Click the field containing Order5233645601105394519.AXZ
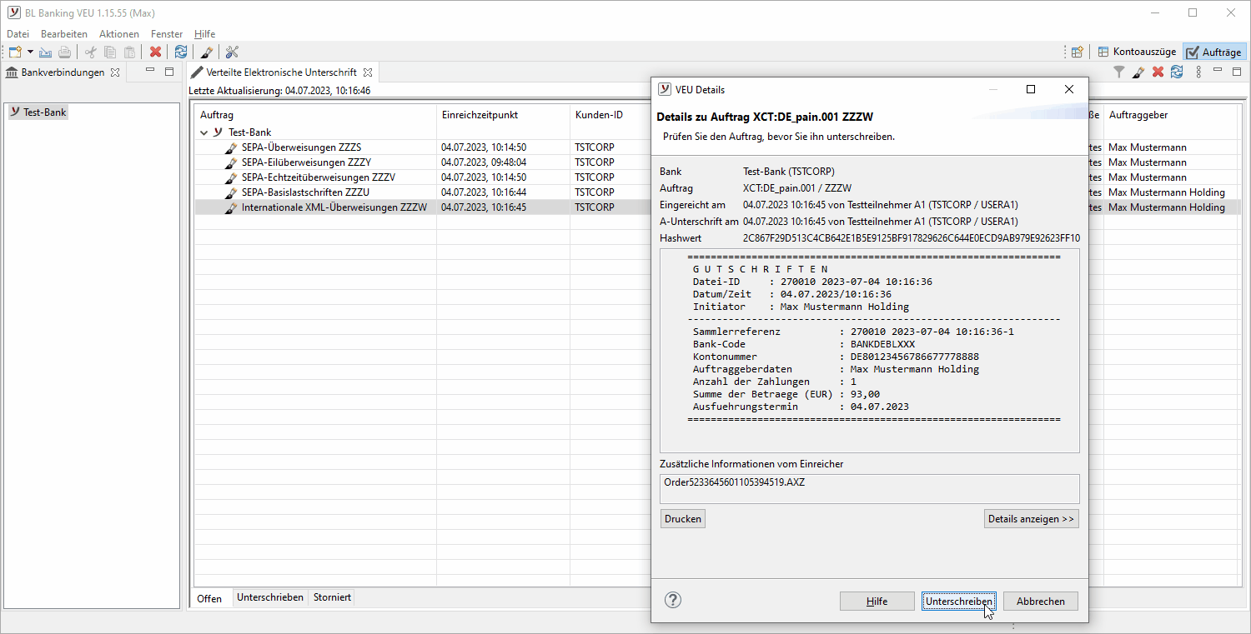This screenshot has height=634, width=1251. (x=869, y=489)
